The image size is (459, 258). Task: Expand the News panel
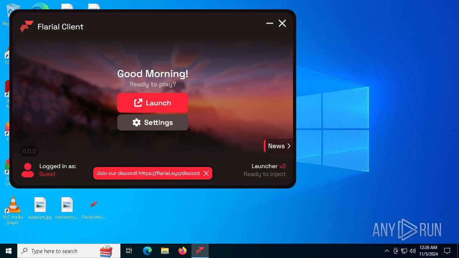click(279, 146)
